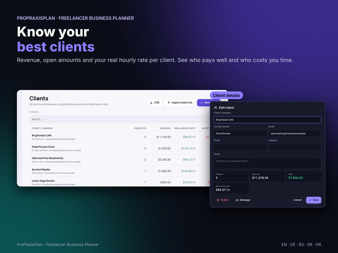
Task: Click the CSV download arrow icon
Action: 151,103
